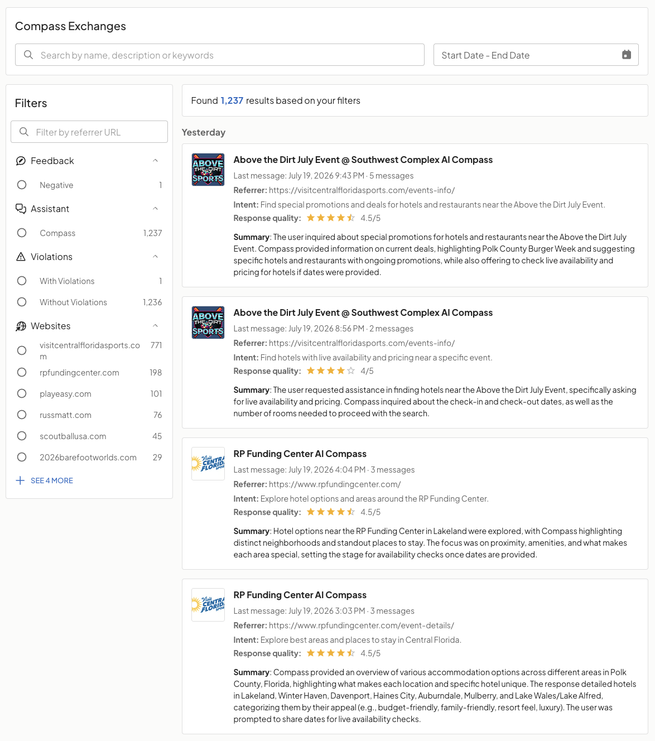
Task: Click the Compass Exchanges page heading
Action: coord(70,26)
